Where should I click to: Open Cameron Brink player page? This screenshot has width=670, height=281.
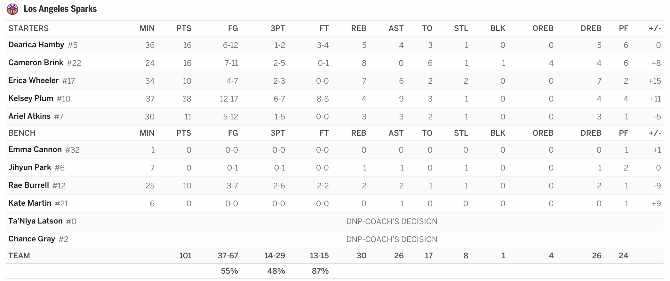click(36, 63)
